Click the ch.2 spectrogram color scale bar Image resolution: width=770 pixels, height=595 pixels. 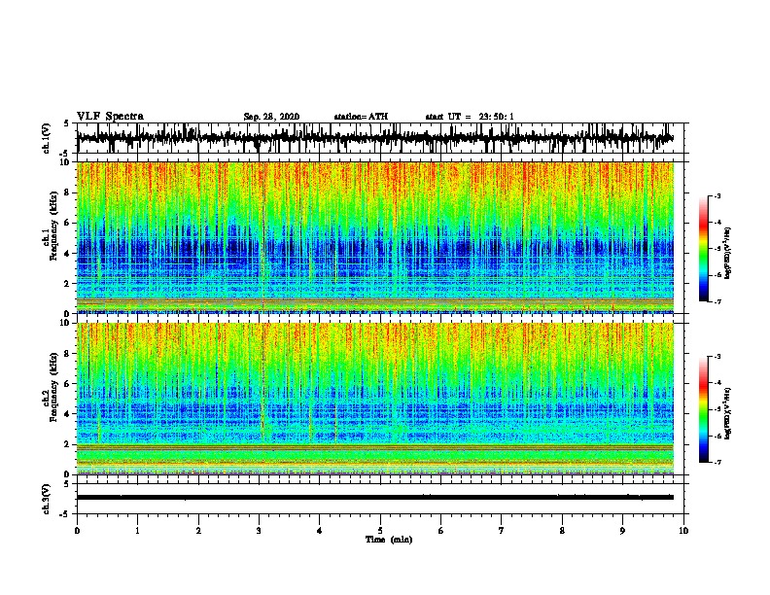click(703, 409)
